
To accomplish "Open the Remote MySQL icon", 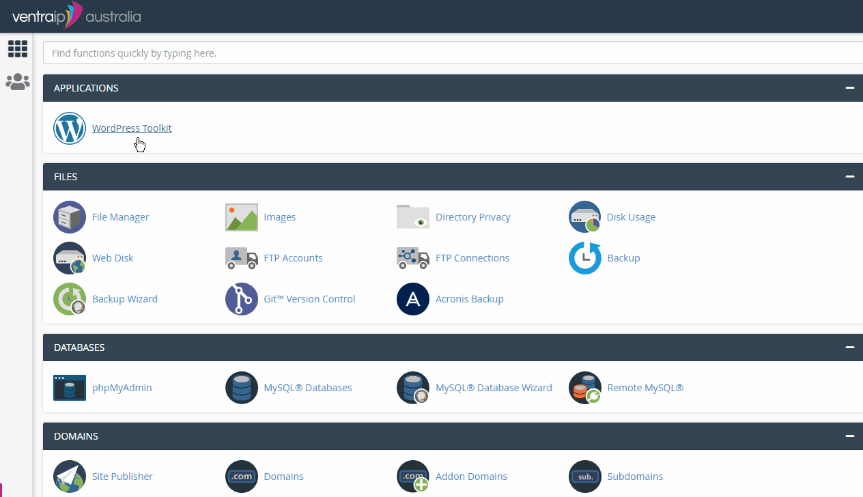I will point(585,388).
